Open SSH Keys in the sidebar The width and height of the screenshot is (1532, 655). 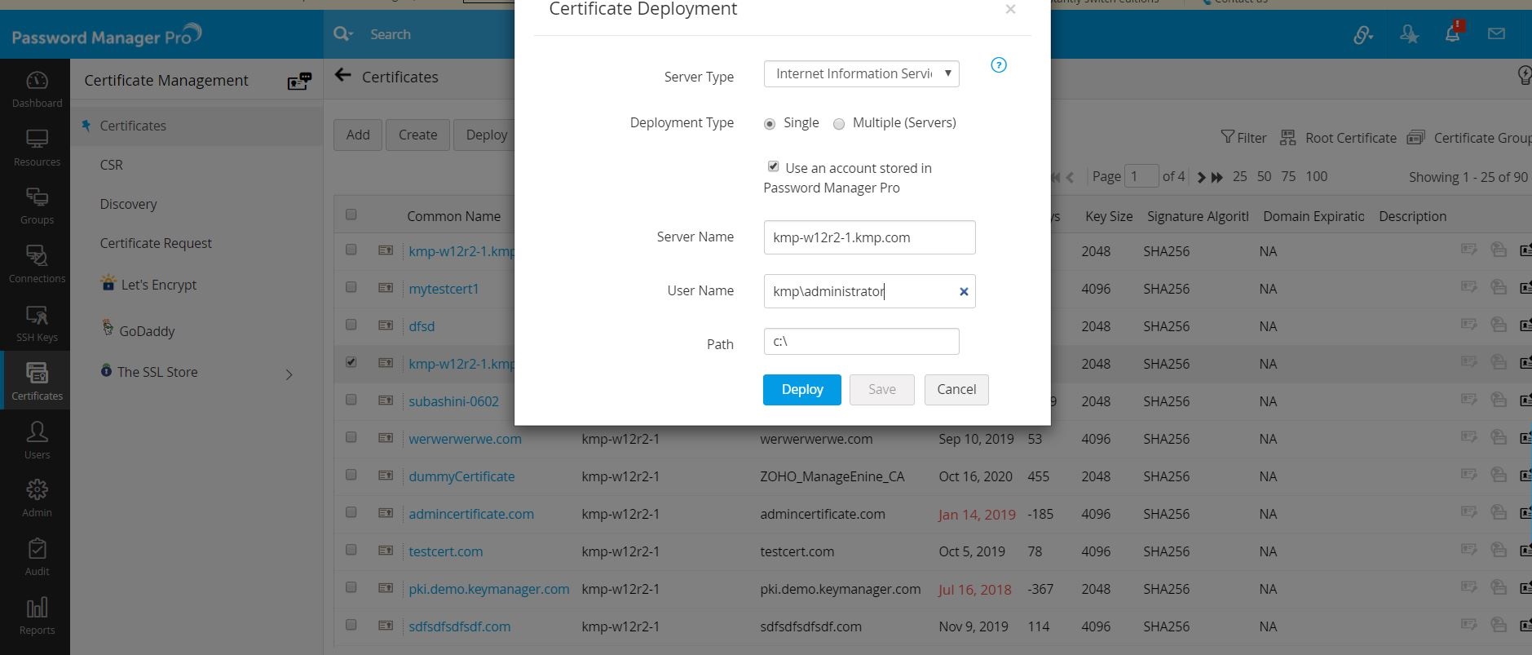coord(37,323)
